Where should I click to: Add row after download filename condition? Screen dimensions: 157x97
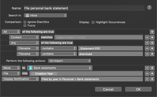pos(152,54)
